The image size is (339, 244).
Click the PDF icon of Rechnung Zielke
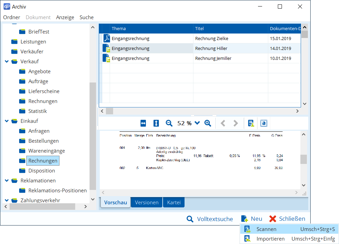107,38
